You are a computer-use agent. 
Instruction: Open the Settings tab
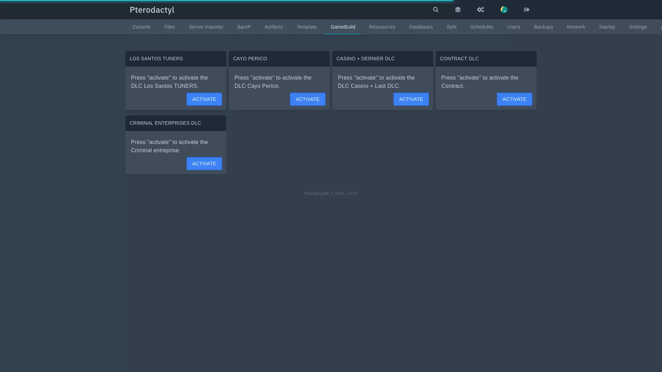638,27
